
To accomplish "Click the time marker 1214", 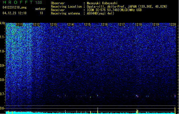I will pyautogui.click(x=70, y=25).
